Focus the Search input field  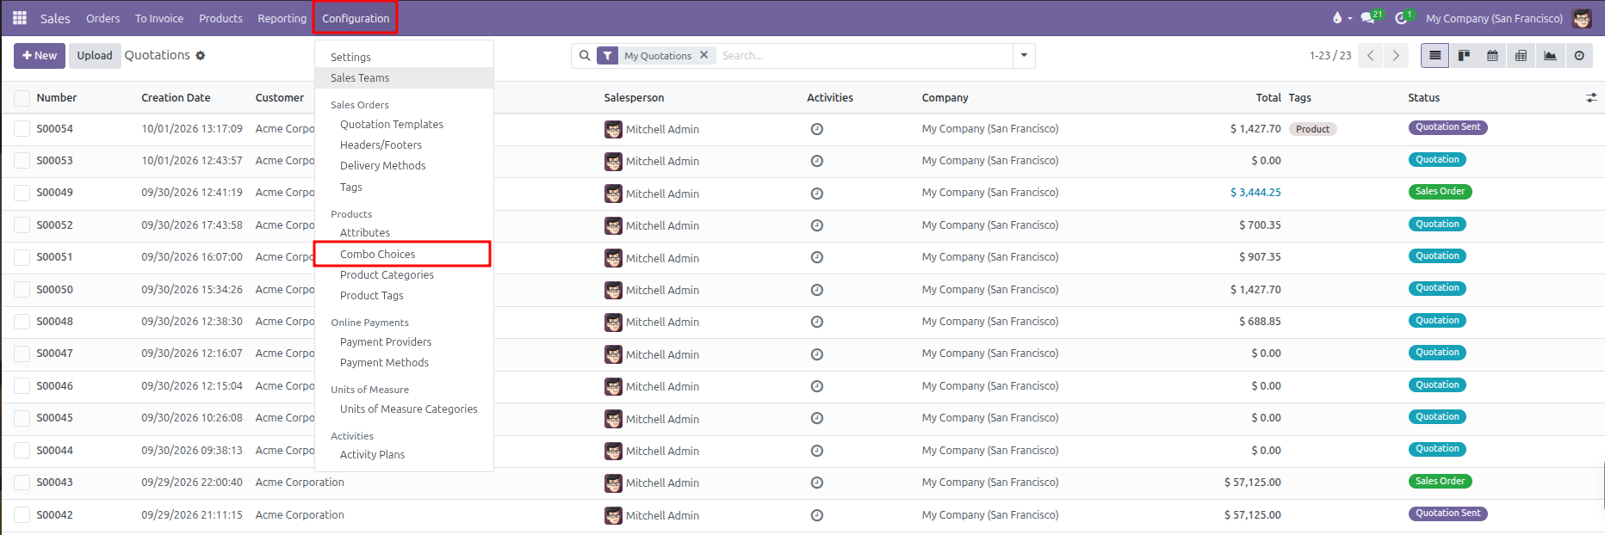click(865, 56)
